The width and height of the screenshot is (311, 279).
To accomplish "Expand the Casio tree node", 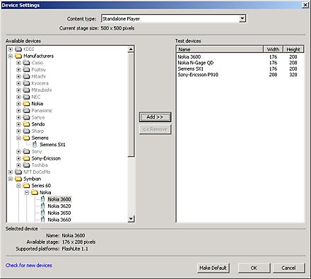I will pyautogui.click(x=18, y=63).
